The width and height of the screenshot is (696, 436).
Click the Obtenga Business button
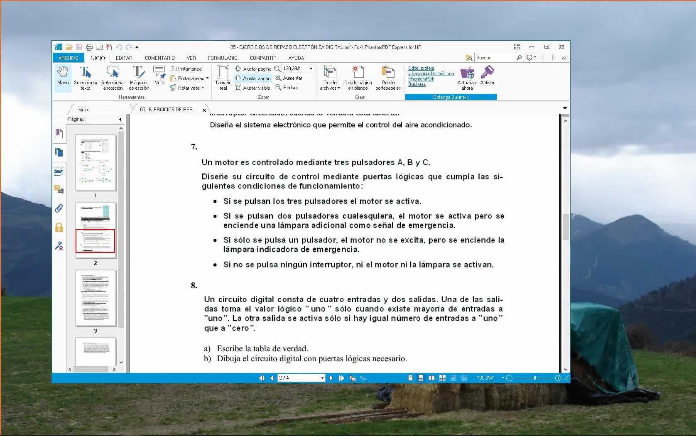pyautogui.click(x=451, y=97)
